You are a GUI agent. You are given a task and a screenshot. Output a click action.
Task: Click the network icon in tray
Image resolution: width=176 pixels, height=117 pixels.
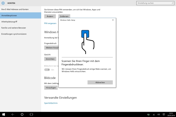tap(153, 115)
